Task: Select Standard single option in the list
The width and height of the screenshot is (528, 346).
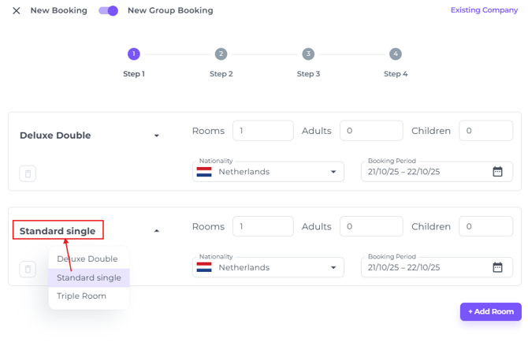Action: 89,278
